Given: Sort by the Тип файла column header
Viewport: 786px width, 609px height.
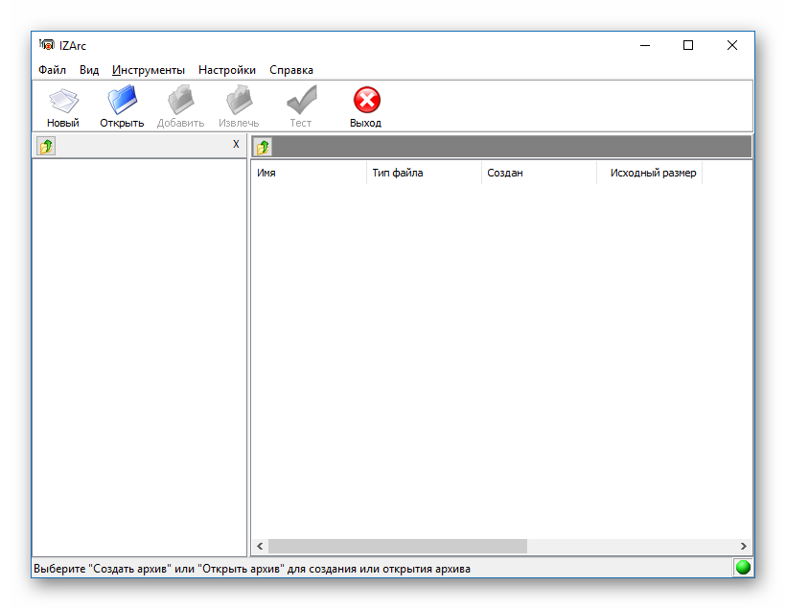Looking at the screenshot, I should (424, 173).
